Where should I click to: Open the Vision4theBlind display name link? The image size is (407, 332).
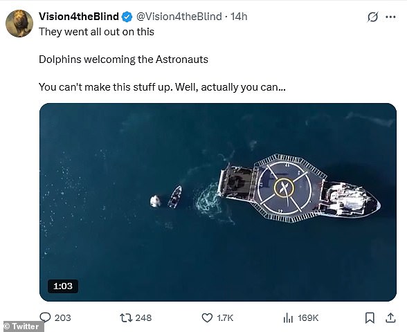79,17
